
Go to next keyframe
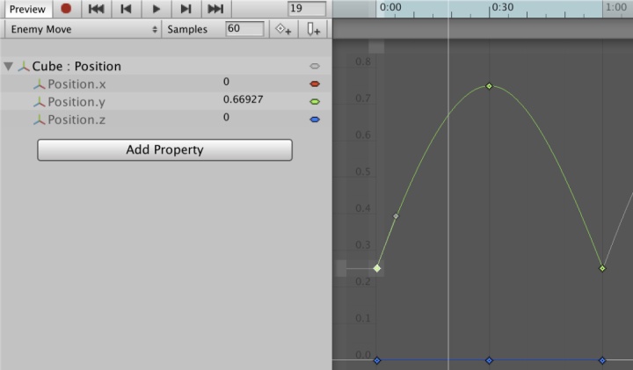coord(186,9)
